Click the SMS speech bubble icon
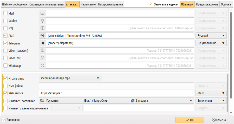The width and height of the screenshot is (234, 124). tap(42, 36)
